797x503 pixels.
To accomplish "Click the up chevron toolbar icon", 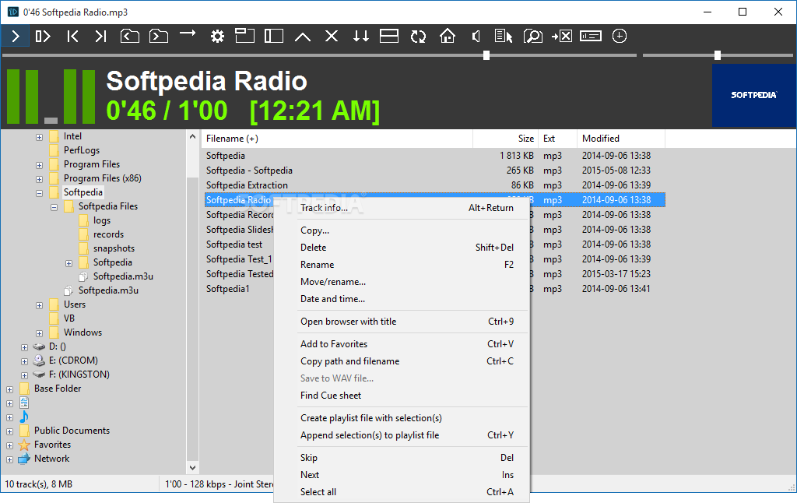I will 303,37.
